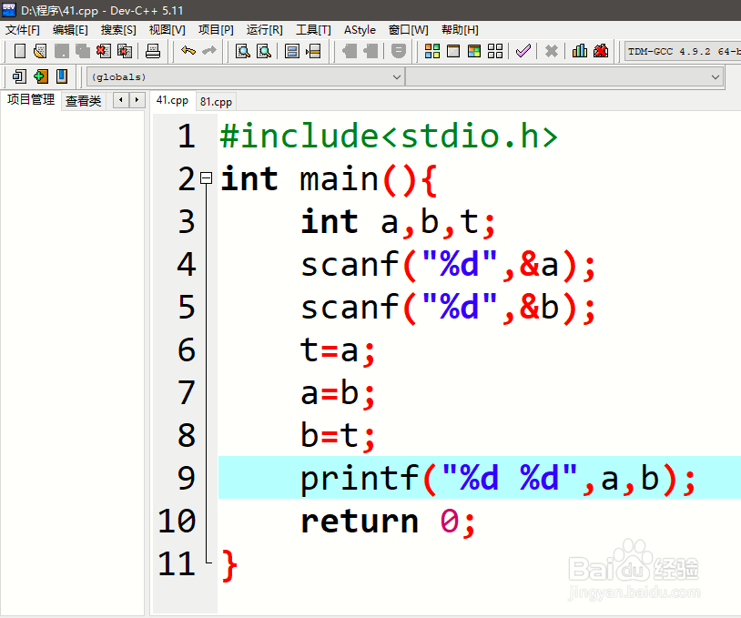This screenshot has width=741, height=618.
Task: Click the #include<stdio.h> code line
Action: [389, 136]
